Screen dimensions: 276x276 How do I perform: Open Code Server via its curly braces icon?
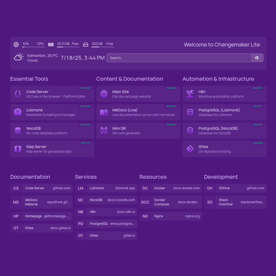18,94
